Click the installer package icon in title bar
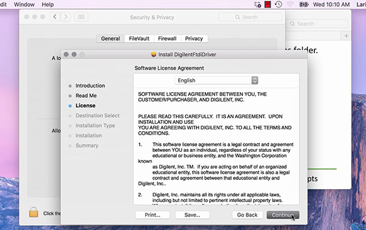 pyautogui.click(x=154, y=54)
